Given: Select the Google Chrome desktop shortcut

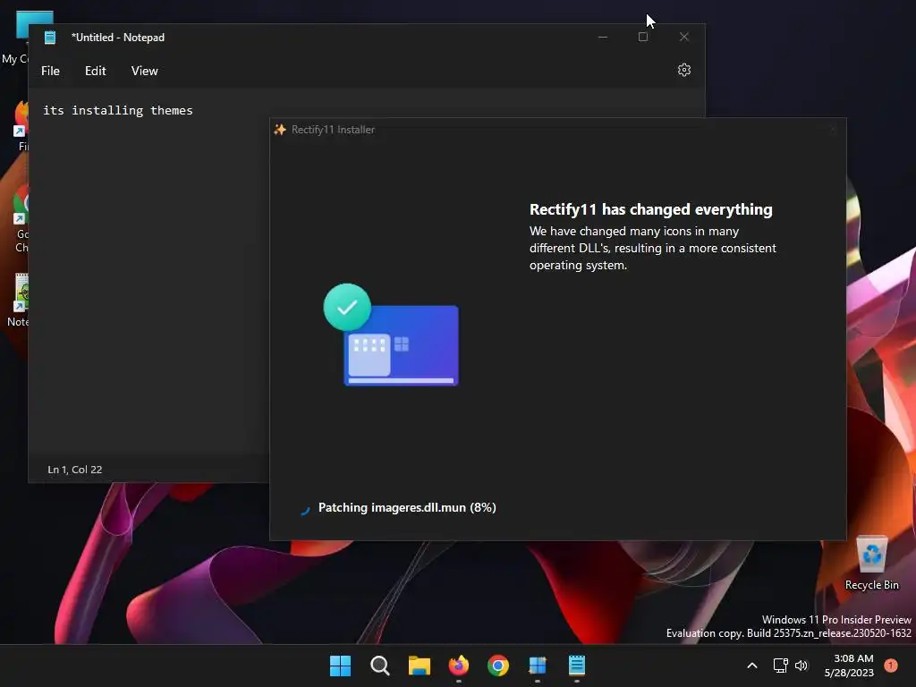Looking at the screenshot, I should tap(21, 219).
